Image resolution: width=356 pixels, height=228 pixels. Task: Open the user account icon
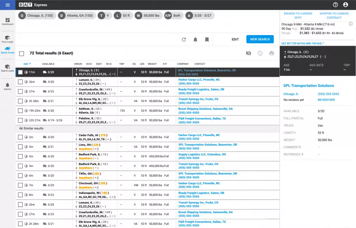tap(345, 5)
